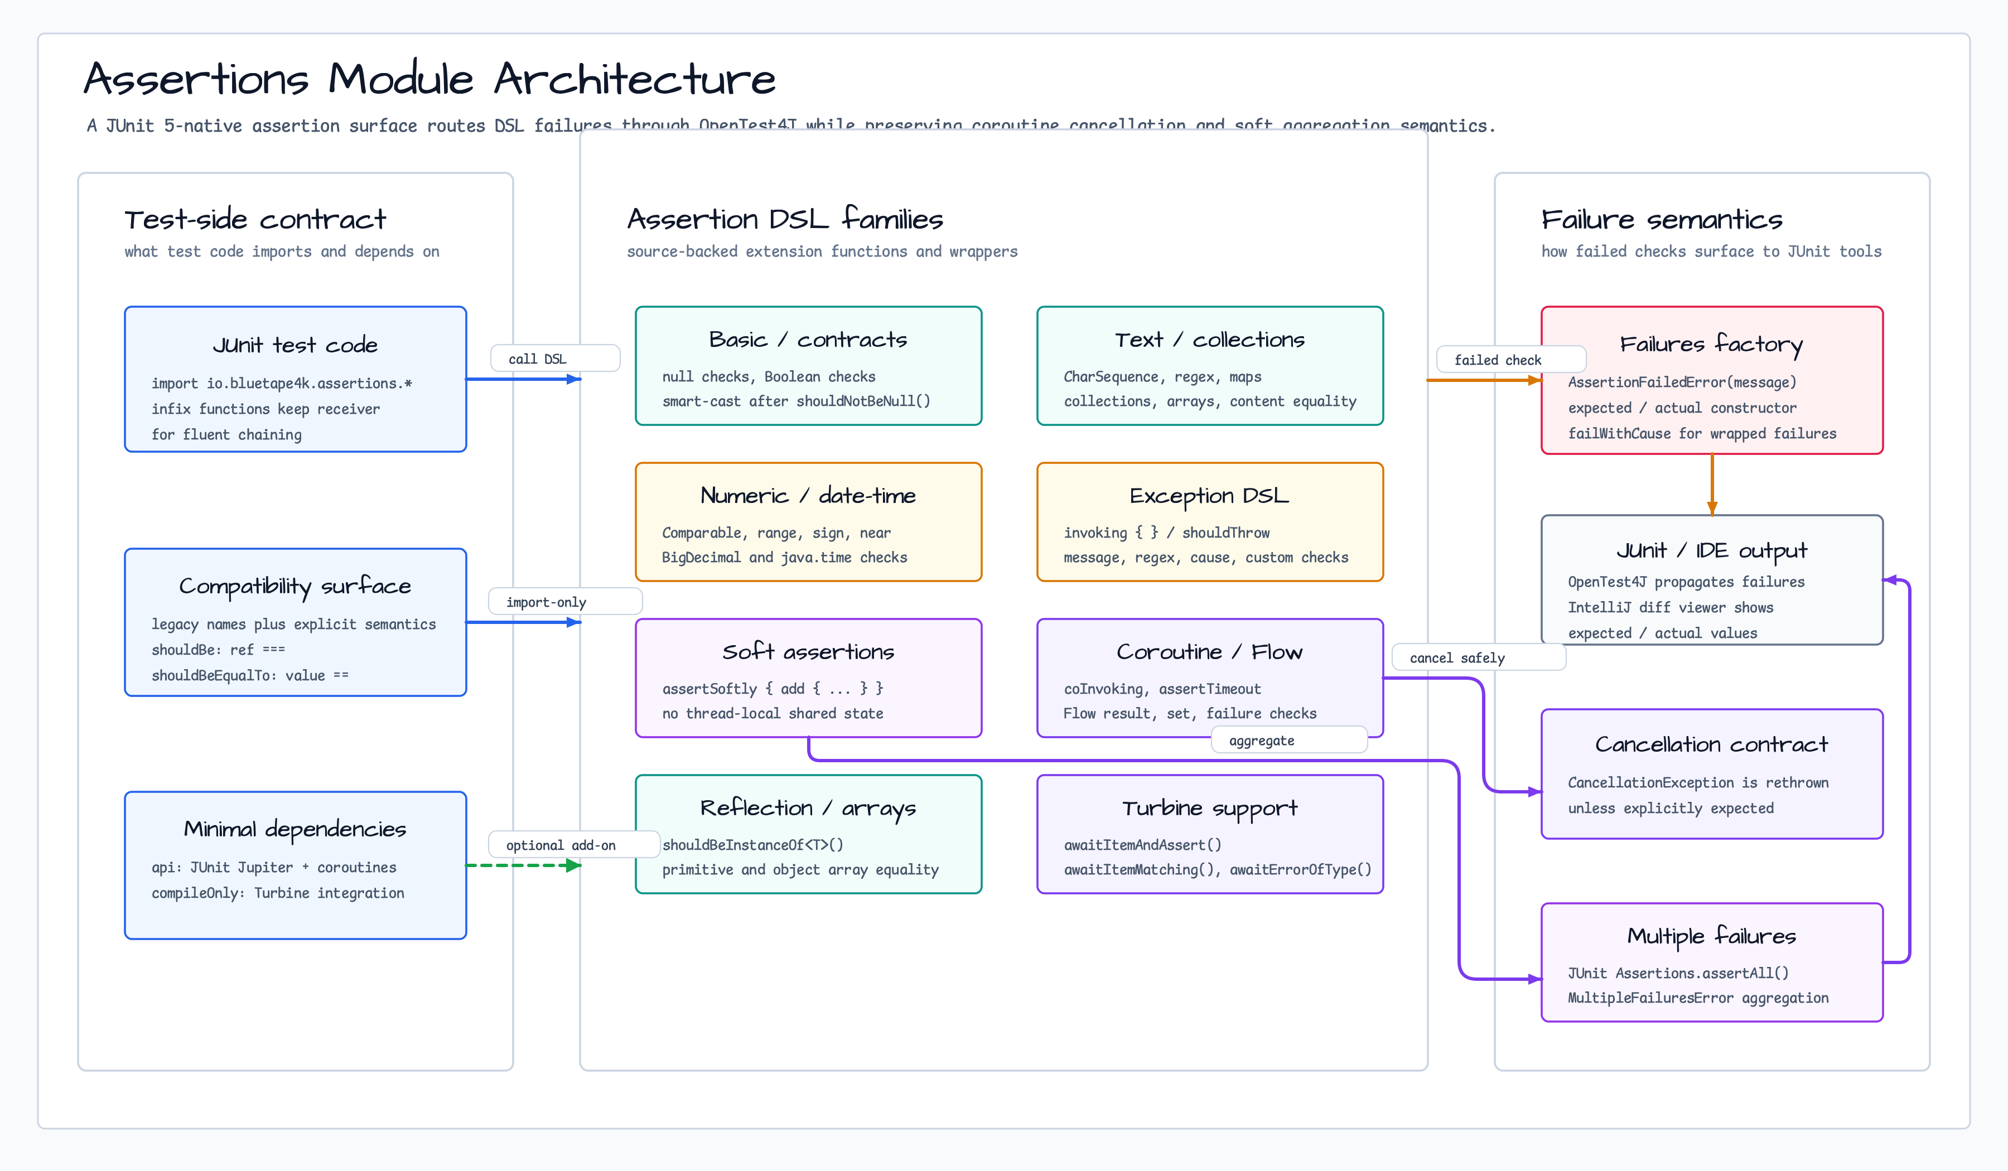This screenshot has width=2008, height=1171.
Task: Select the Coroutine / Flow node
Action: 1210,678
